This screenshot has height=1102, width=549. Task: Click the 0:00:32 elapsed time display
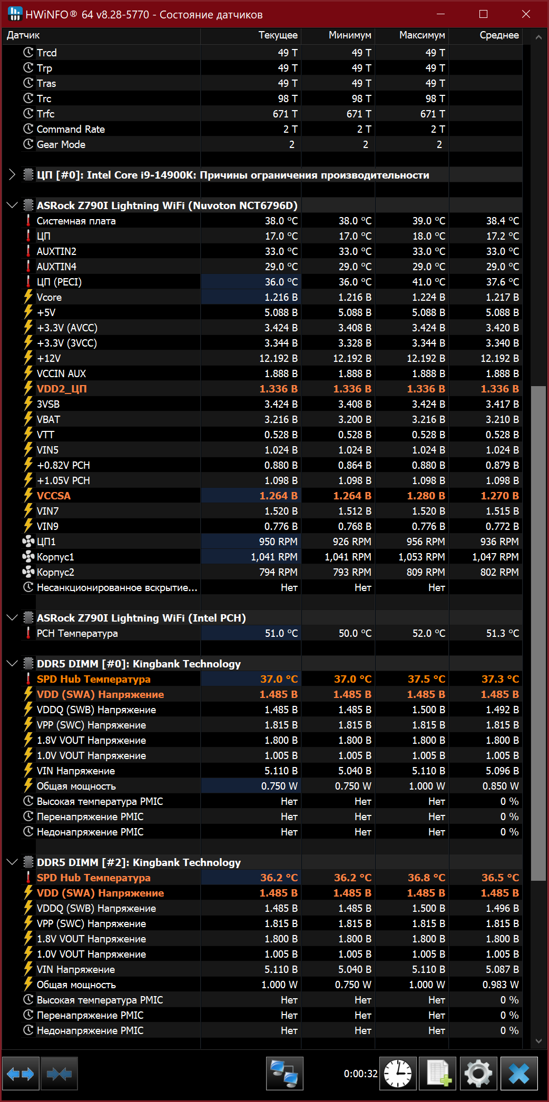click(x=361, y=1074)
